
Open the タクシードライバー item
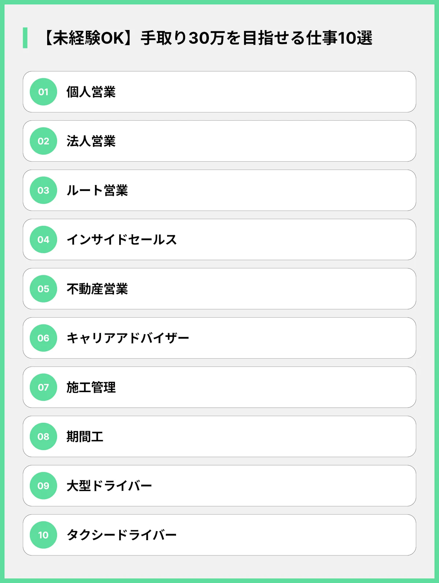point(121,535)
